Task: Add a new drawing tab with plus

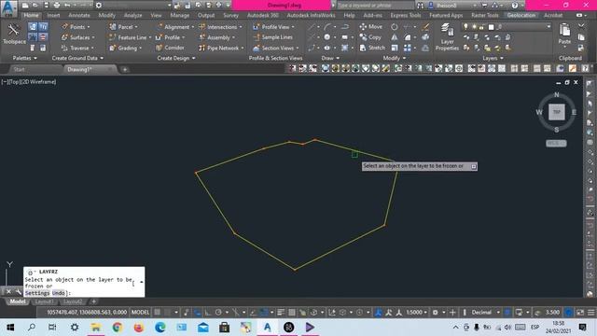Action: (x=125, y=69)
